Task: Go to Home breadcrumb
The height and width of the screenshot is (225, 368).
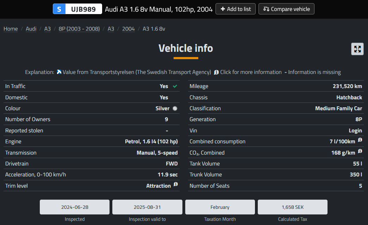Action: coord(11,29)
